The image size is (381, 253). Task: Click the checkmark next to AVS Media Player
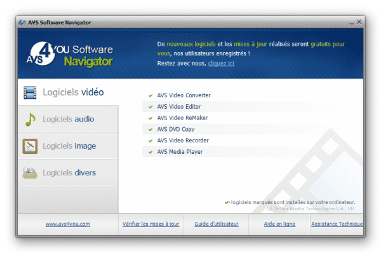click(150, 152)
